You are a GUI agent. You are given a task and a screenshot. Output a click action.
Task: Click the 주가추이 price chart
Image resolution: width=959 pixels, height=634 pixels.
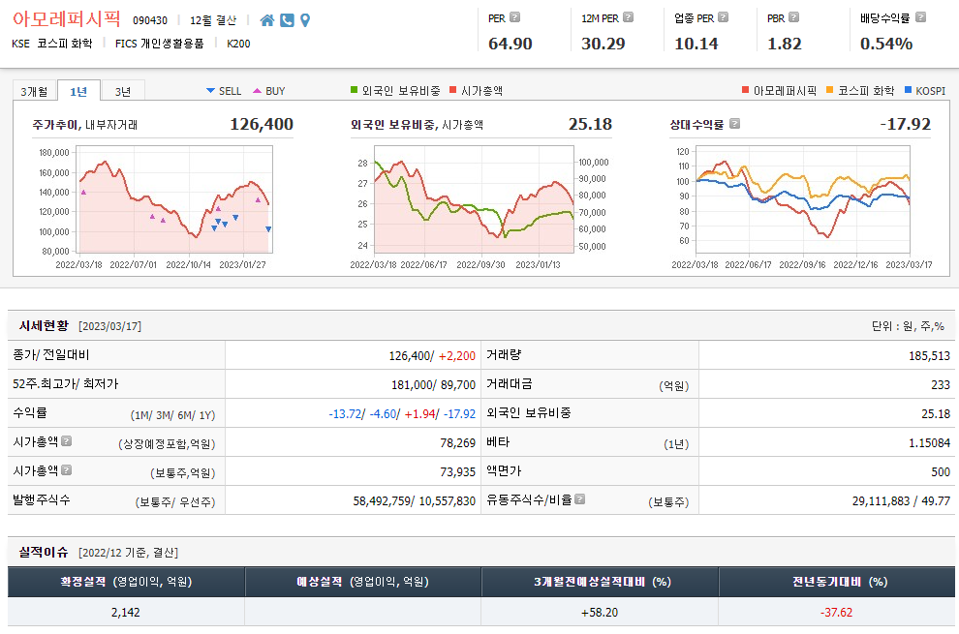tap(176, 199)
